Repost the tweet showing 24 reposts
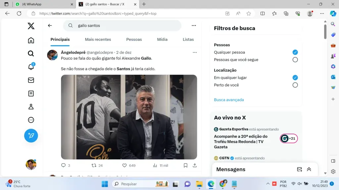The width and height of the screenshot is (339, 190). pyautogui.click(x=94, y=166)
